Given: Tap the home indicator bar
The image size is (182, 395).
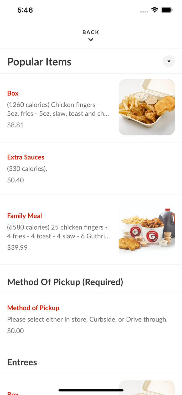Looking at the screenshot, I should coord(91,389).
